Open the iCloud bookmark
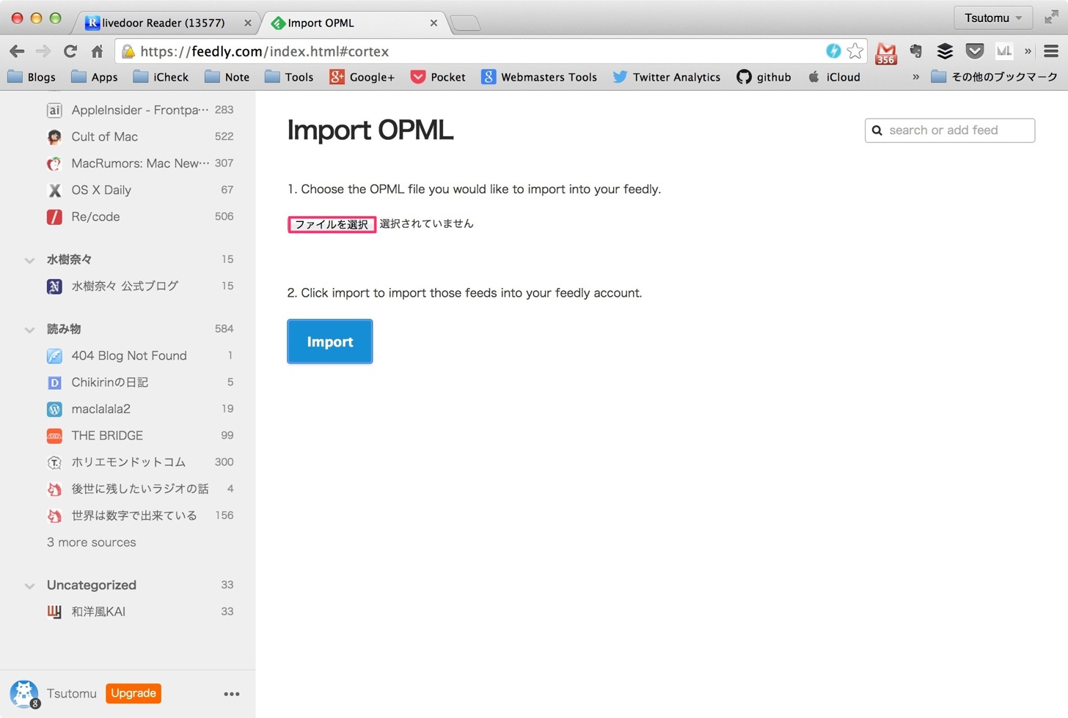 point(833,77)
